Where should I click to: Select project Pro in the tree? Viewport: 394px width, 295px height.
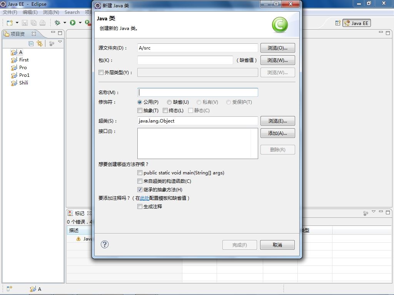18,68
